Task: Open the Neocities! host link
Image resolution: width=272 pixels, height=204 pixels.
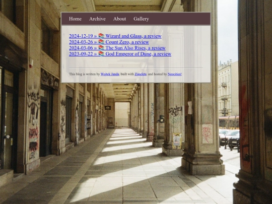Action: click(174, 74)
